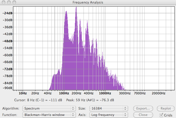Click the Replot button
The width and height of the screenshot is (176, 118).
click(166, 109)
